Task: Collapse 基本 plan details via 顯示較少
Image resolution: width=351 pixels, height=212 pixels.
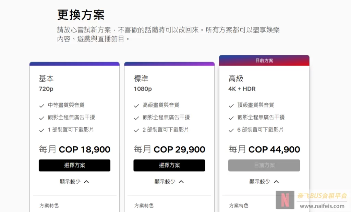Action: (74, 182)
